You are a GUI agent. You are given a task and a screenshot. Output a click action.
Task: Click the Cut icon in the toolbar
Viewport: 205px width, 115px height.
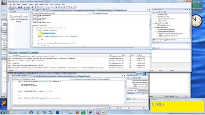24,7
